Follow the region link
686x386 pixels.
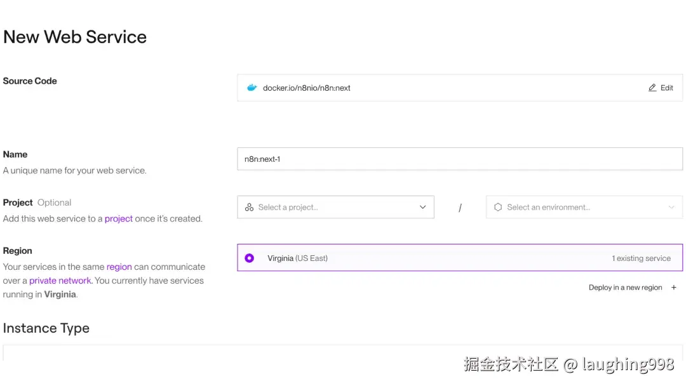[119, 267]
